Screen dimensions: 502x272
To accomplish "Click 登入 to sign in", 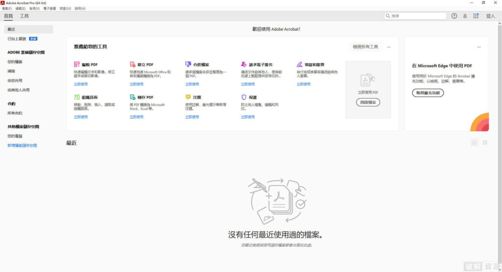I will pos(490,16).
